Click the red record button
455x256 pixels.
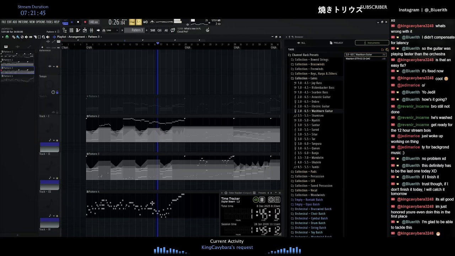coord(85,22)
